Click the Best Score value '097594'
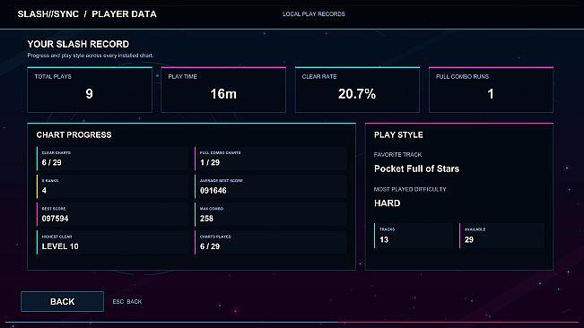The image size is (584, 328). (55, 219)
